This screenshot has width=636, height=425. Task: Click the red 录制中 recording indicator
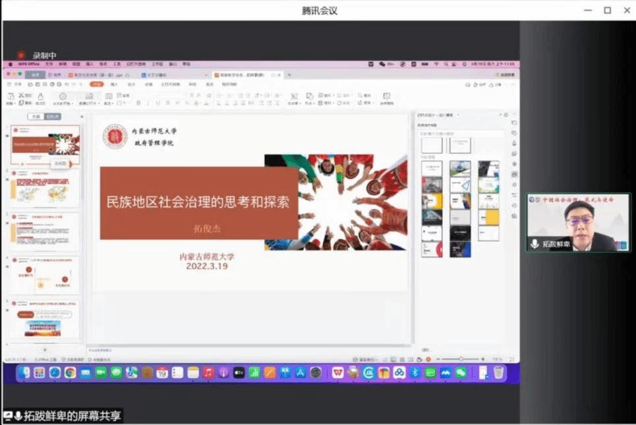pyautogui.click(x=21, y=56)
